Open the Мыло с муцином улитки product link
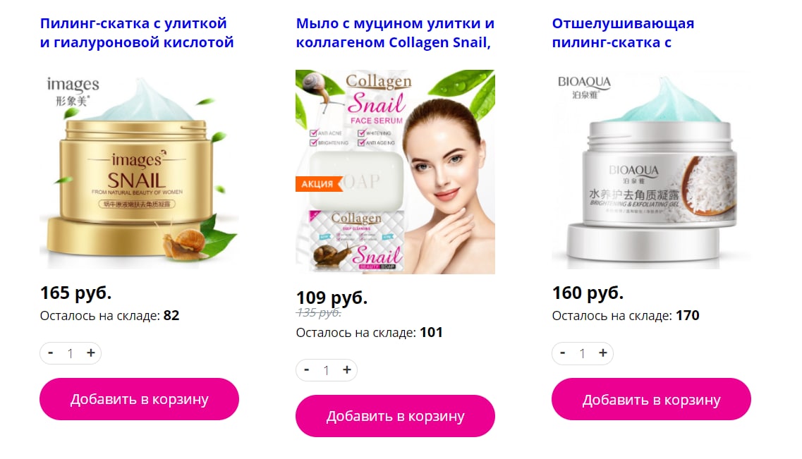Screen dimensions: 802x459 [395, 32]
